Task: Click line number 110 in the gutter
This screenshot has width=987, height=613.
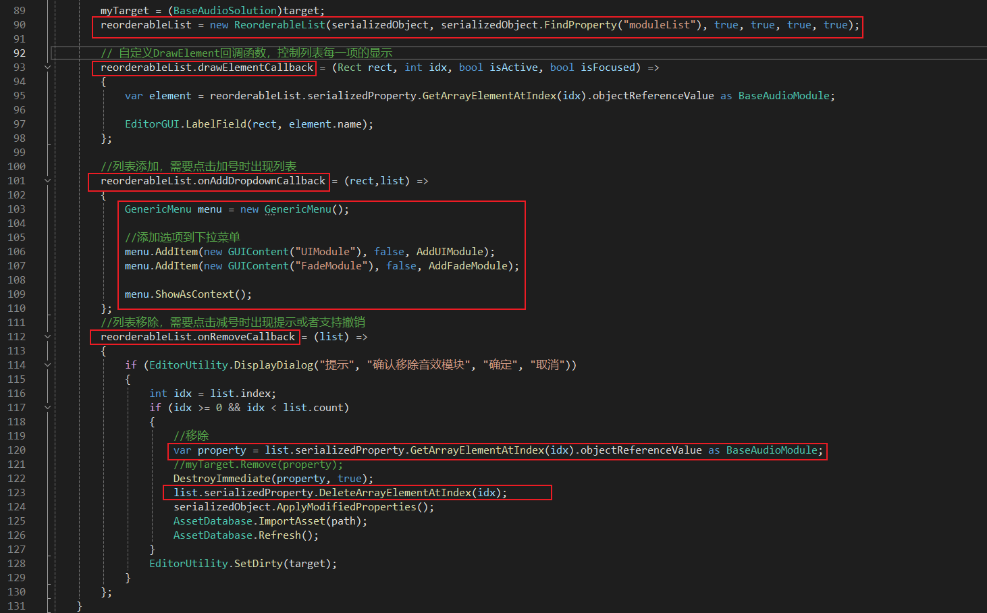Action: click(x=16, y=309)
